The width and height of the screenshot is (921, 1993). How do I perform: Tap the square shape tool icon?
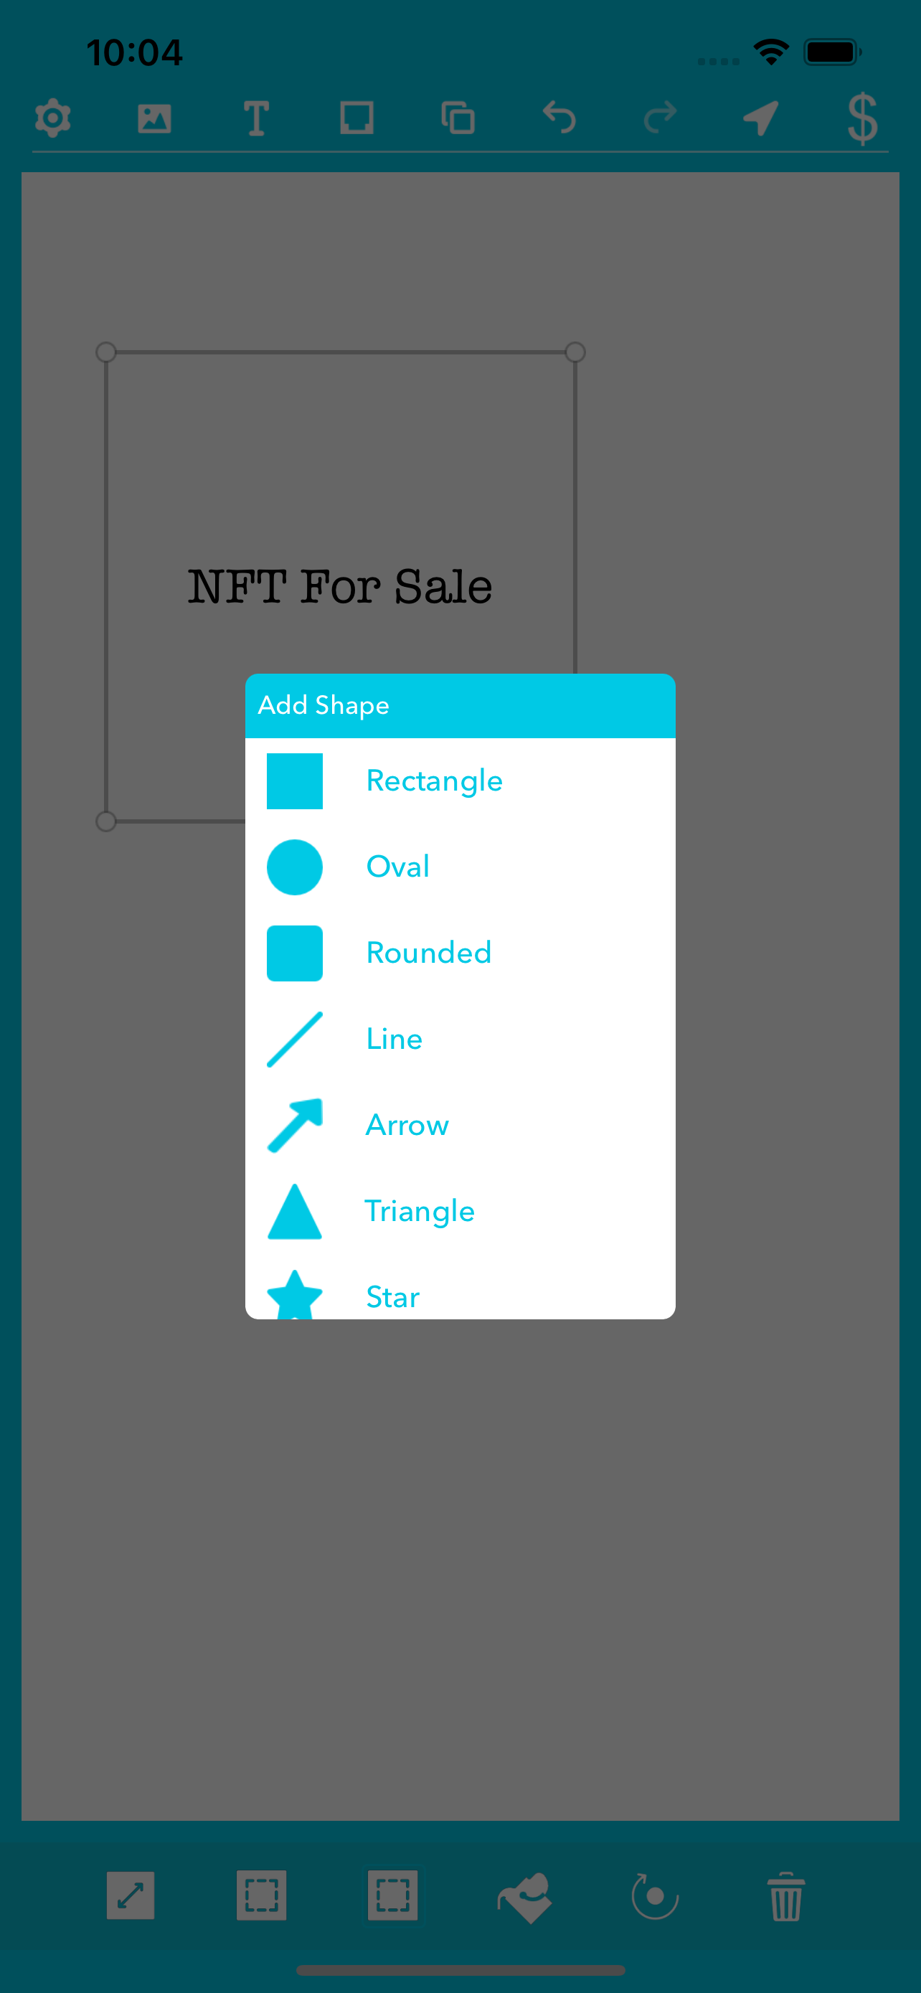(356, 118)
